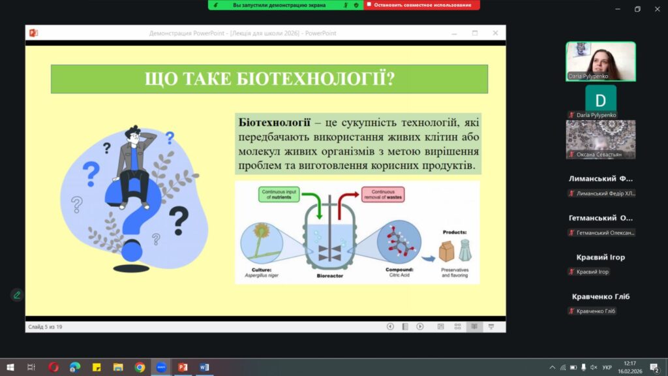
Task: Go to the previous slide arrow
Action: coord(390,326)
